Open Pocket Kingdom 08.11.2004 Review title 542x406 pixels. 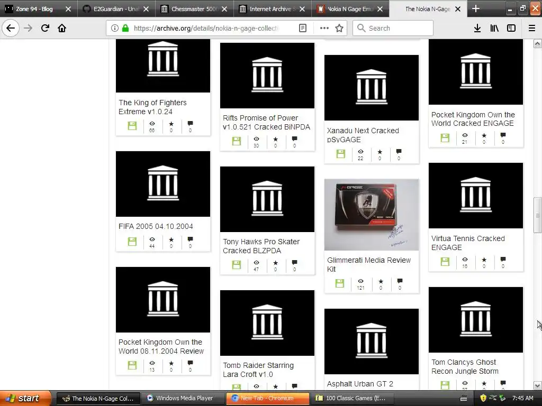161,346
